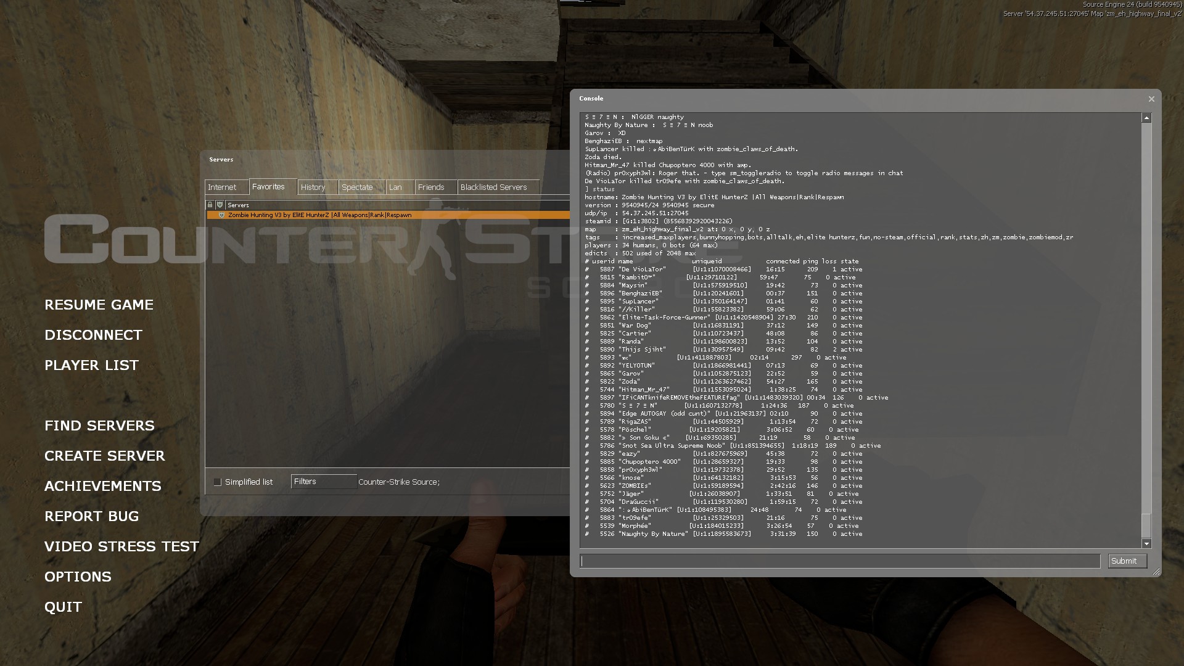This screenshot has width=1184, height=666.
Task: Switch to the Internet tab
Action: click(222, 187)
